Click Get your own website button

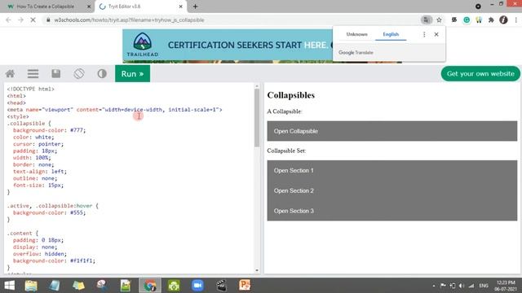pos(480,74)
